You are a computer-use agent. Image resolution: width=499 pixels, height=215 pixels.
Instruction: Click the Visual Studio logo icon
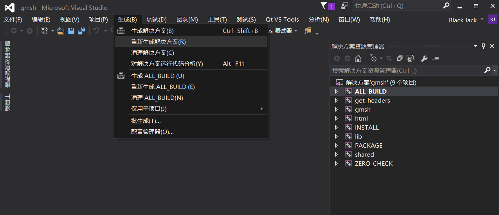pyautogui.click(x=9, y=7)
